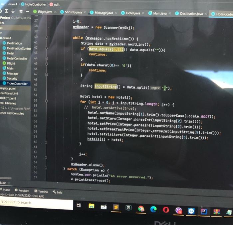Expand External Libraries node
Image resolution: width=233 pixels, height=225 pixels.
coord(8,103)
